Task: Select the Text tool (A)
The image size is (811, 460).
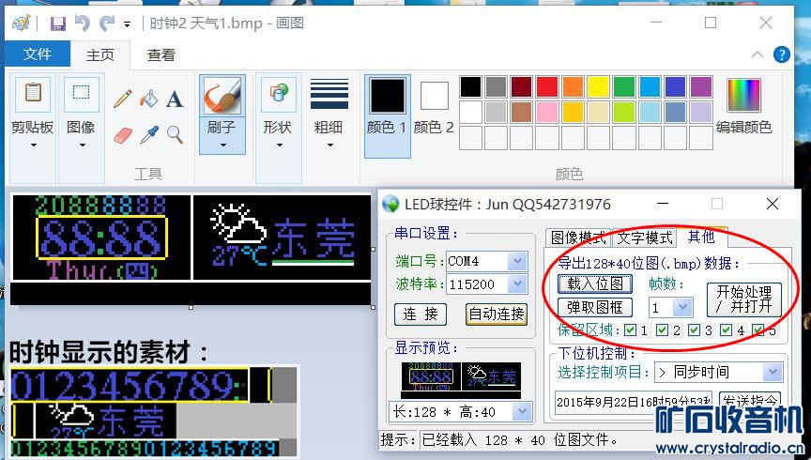Action: pyautogui.click(x=175, y=99)
